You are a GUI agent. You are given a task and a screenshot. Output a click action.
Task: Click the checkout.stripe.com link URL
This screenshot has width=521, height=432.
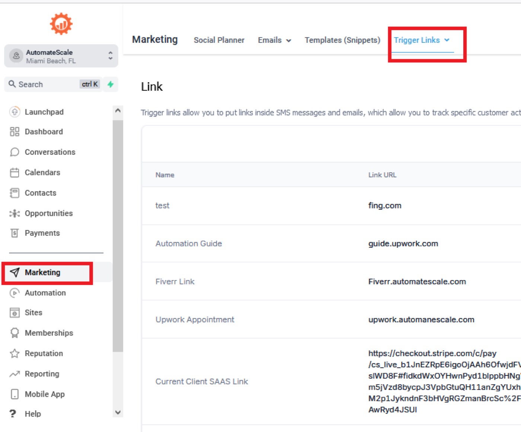[x=445, y=381]
